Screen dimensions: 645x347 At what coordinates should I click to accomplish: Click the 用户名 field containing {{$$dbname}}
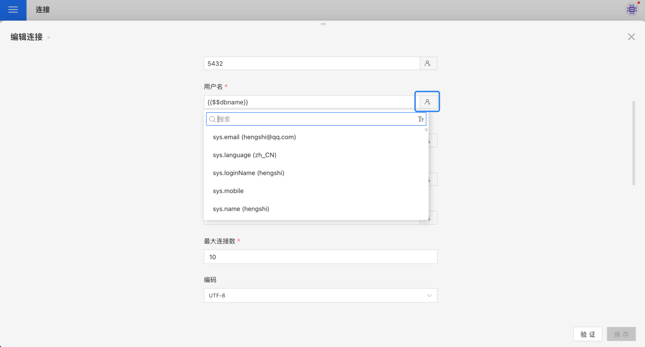(309, 102)
